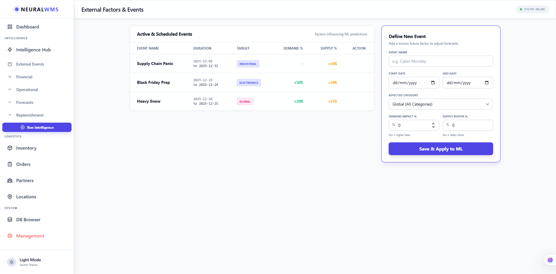This screenshot has height=274, width=556.
Task: Click the Locations pin icon
Action: 10,197
